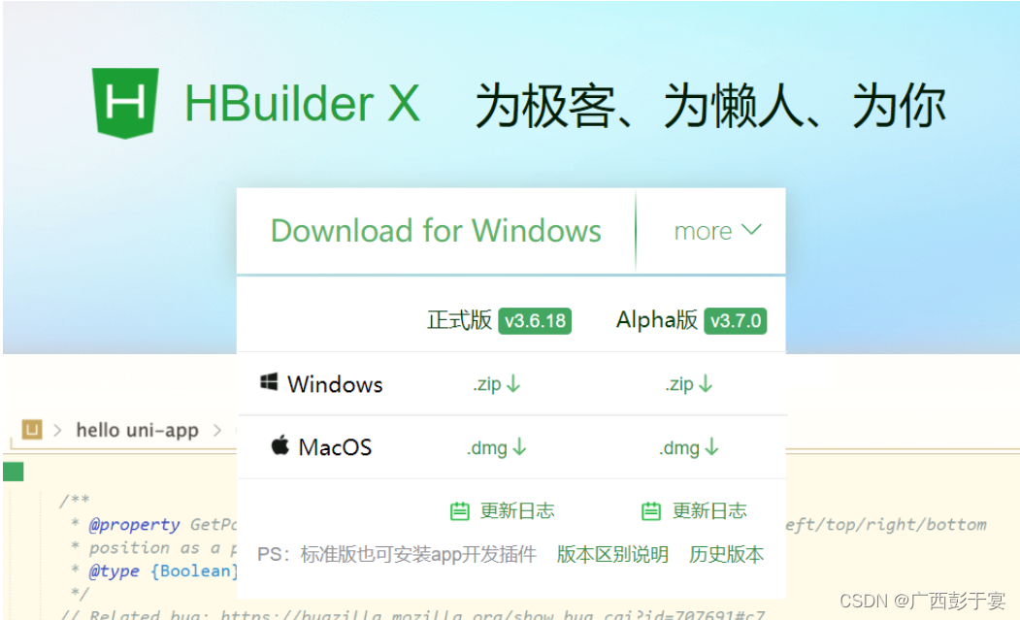Image resolution: width=1020 pixels, height=620 pixels.
Task: Click the orange uni-app project icon in breadcrumb
Action: tap(32, 430)
